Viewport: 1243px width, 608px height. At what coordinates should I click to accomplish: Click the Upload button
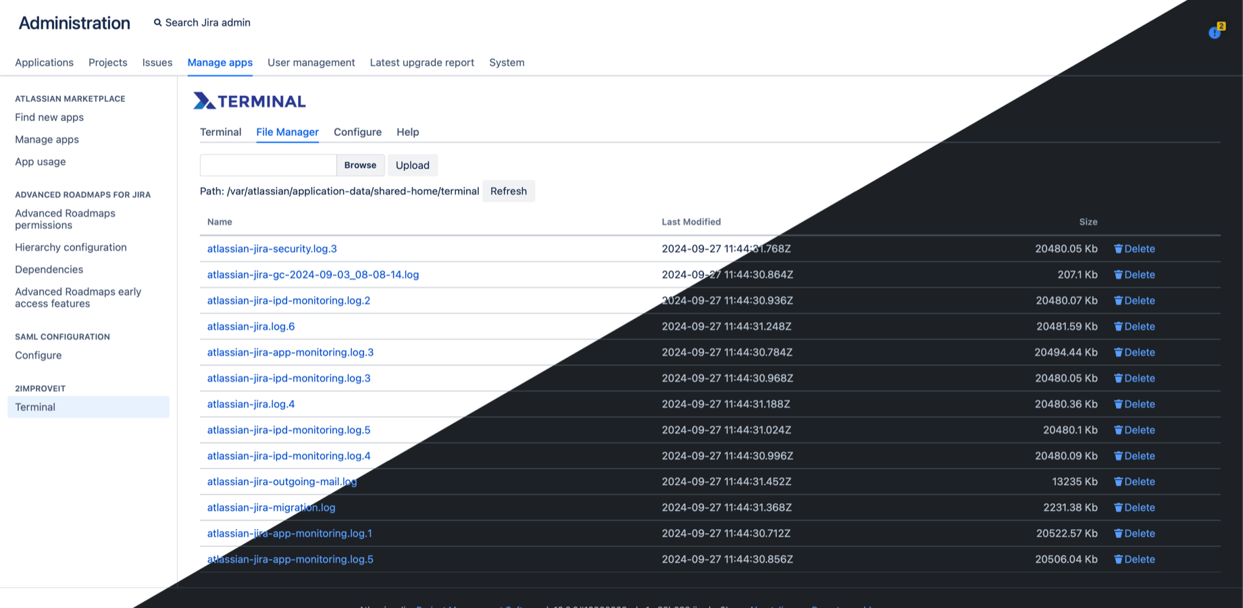pos(412,165)
